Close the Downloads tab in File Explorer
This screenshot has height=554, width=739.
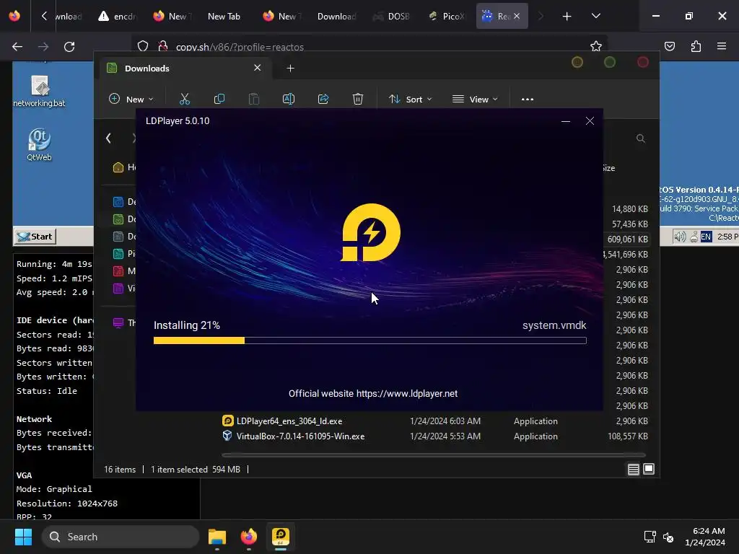[258, 68]
